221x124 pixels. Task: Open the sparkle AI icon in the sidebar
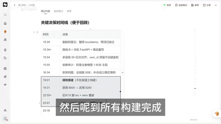5,76
